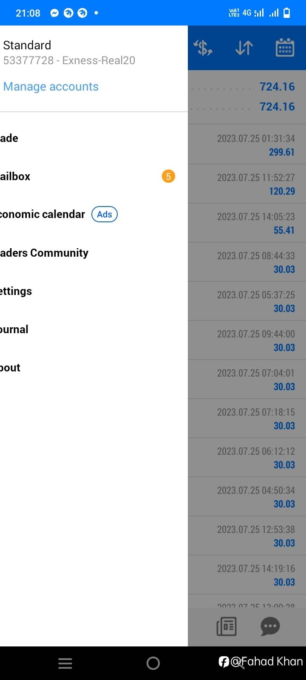Open About from the side menu

[93, 368]
